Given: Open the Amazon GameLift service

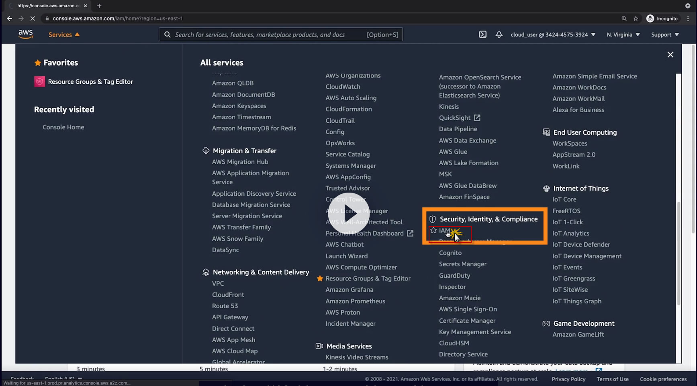Looking at the screenshot, I should [578, 334].
